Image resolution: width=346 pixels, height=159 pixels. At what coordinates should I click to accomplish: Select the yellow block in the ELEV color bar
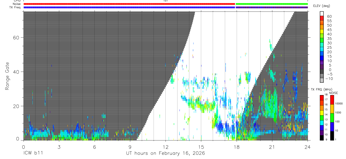click(x=322, y=31)
